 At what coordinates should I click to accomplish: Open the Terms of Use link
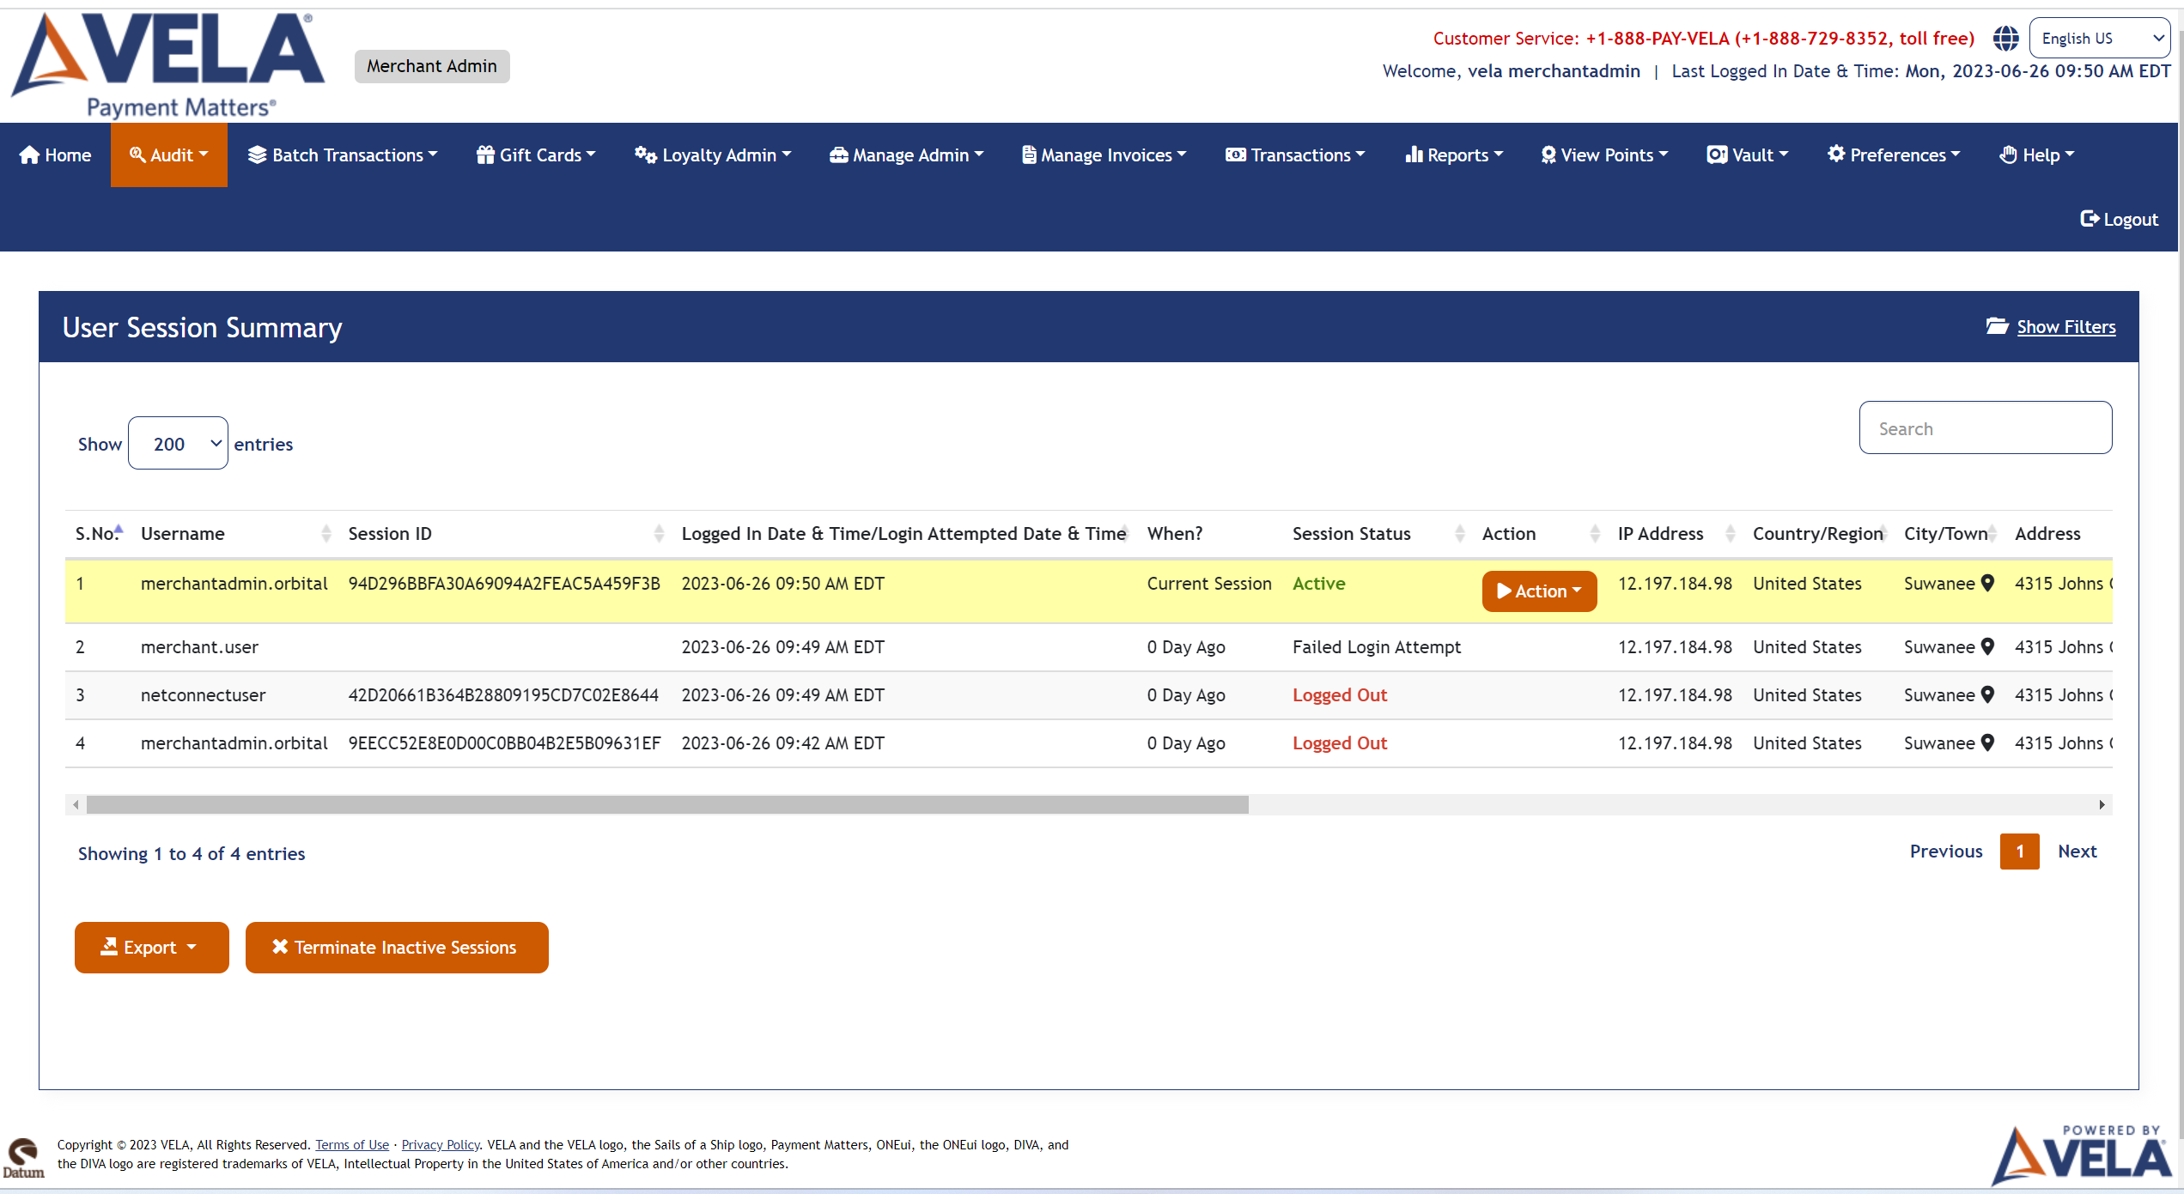pos(352,1144)
